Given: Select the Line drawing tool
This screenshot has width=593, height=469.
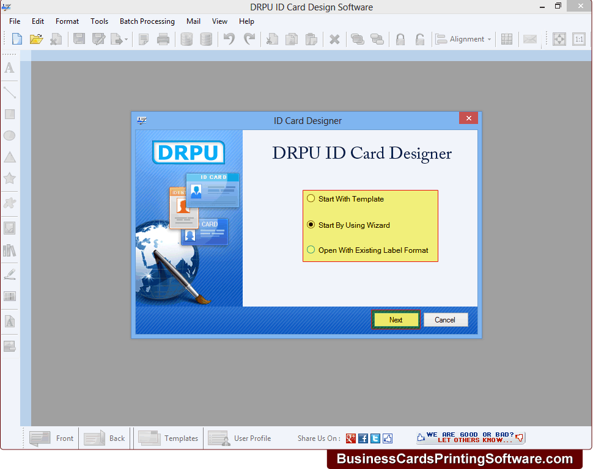Looking at the screenshot, I should [x=9, y=92].
